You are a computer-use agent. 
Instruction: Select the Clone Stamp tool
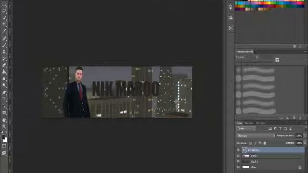[x=4, y=52]
